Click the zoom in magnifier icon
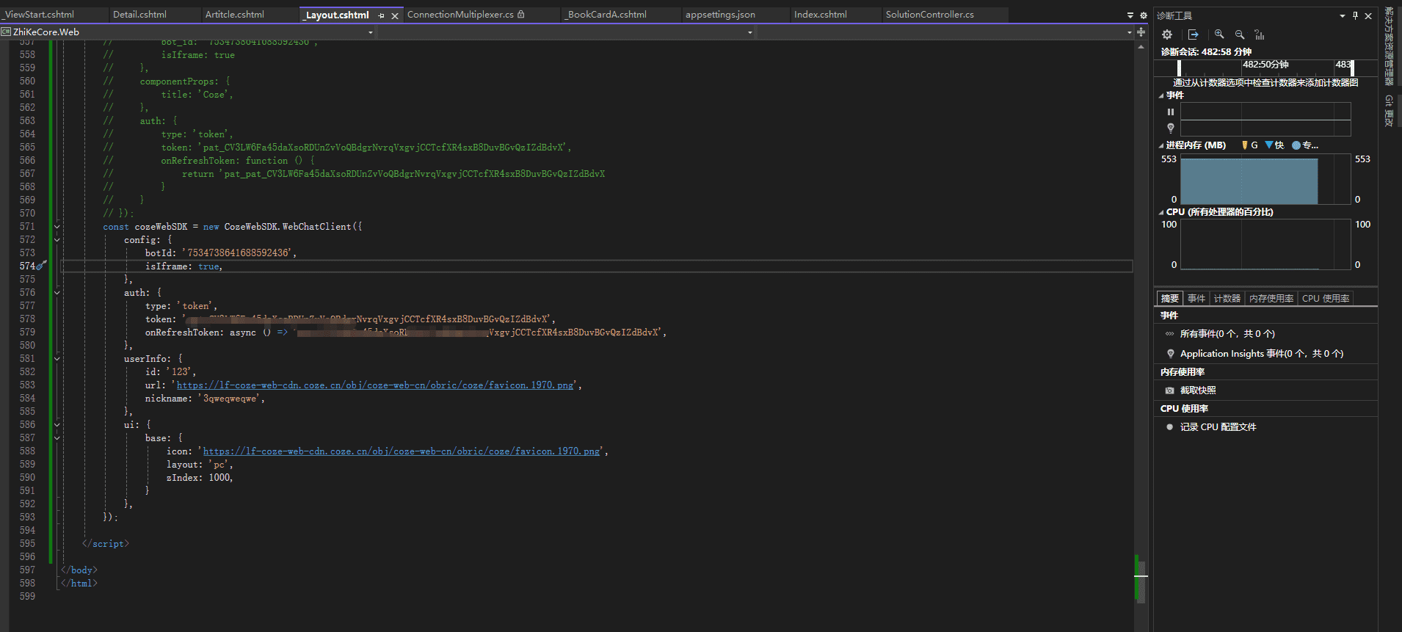 pyautogui.click(x=1219, y=34)
